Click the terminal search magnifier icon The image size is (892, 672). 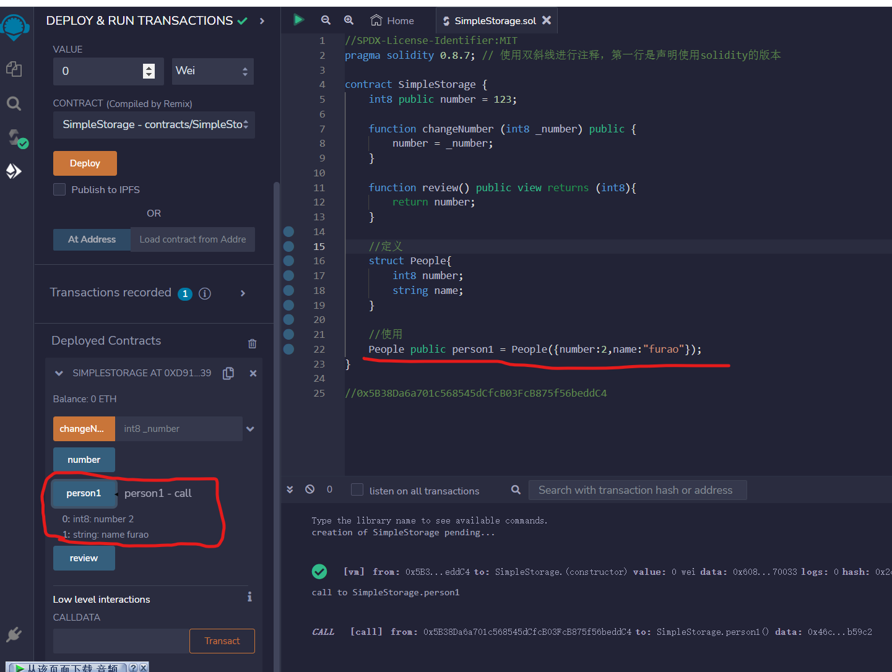coord(516,490)
